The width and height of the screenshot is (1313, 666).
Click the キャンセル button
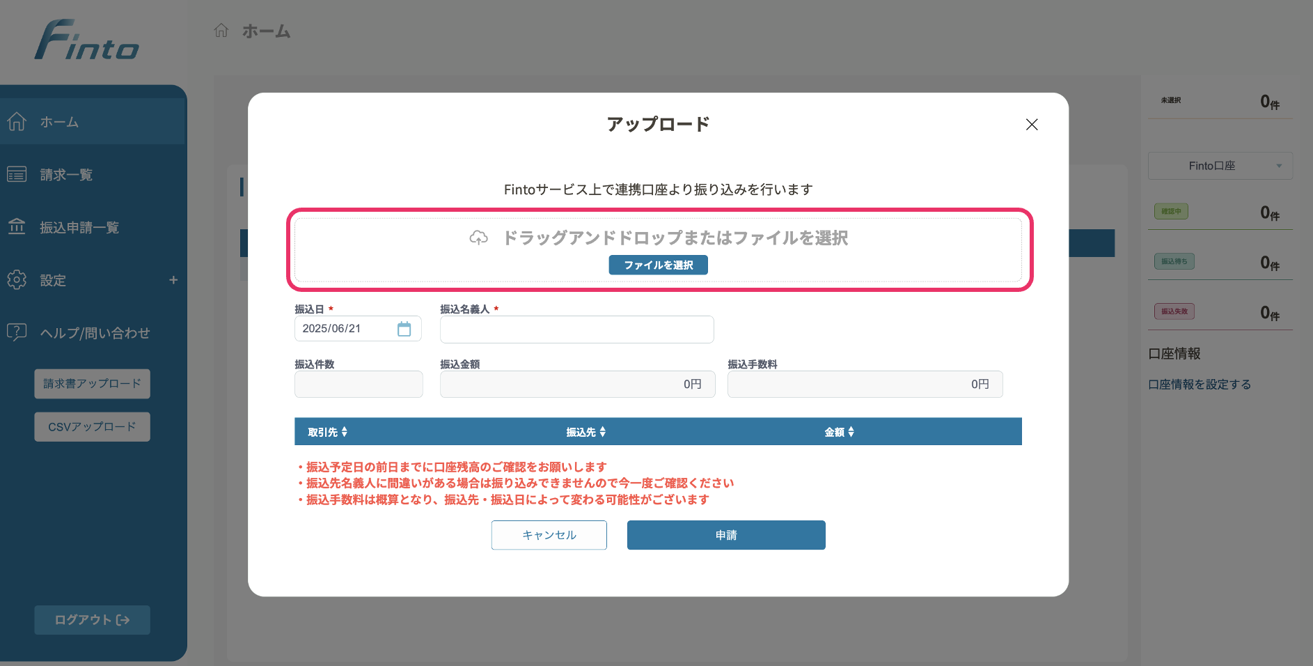tap(549, 535)
